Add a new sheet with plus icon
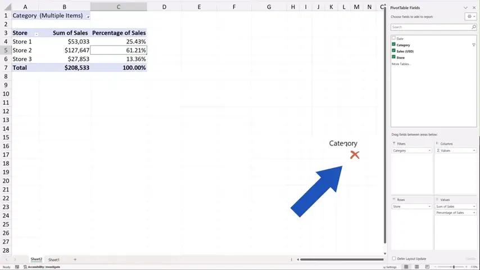 coord(75,259)
